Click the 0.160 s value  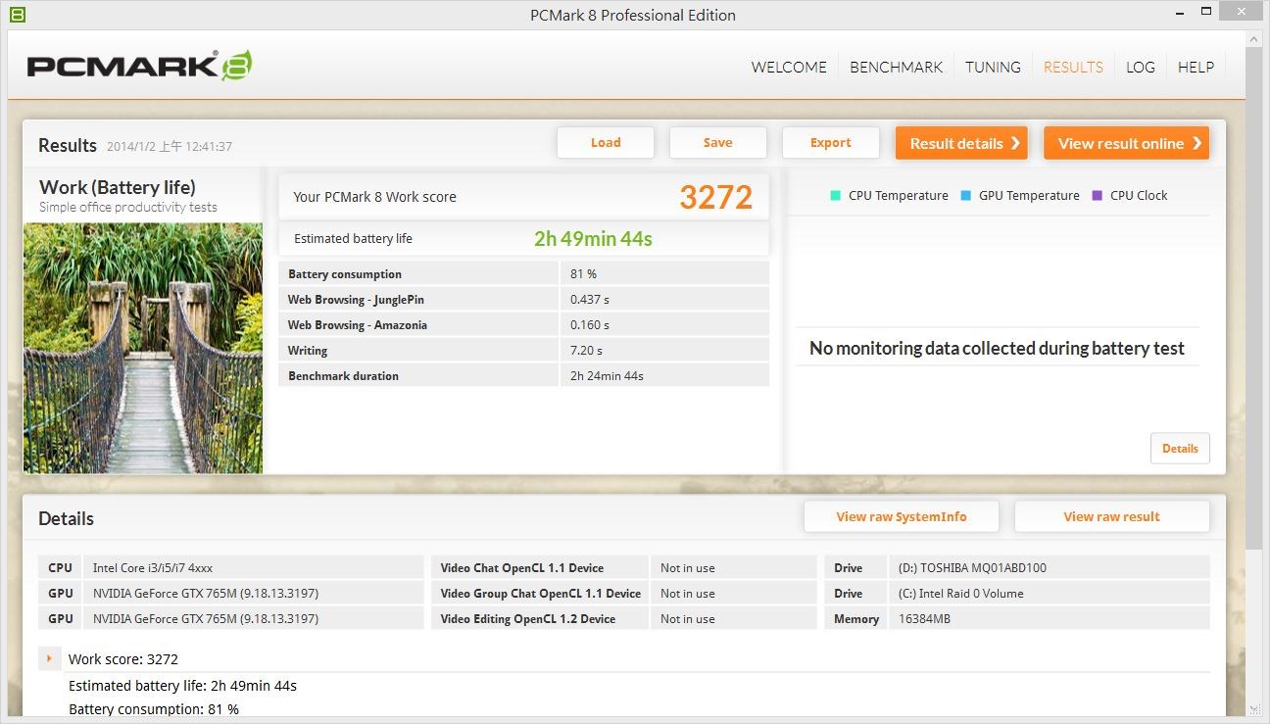click(x=590, y=325)
